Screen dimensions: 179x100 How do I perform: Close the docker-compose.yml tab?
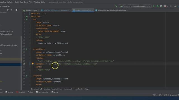(93, 10)
